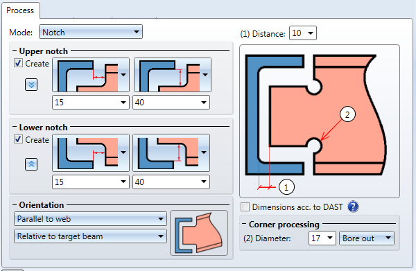Select lower notch vertical depth image option
This screenshot has height=271, width=416.
[x=171, y=152]
